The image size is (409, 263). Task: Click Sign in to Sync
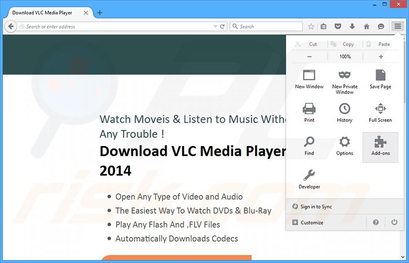[345, 207]
